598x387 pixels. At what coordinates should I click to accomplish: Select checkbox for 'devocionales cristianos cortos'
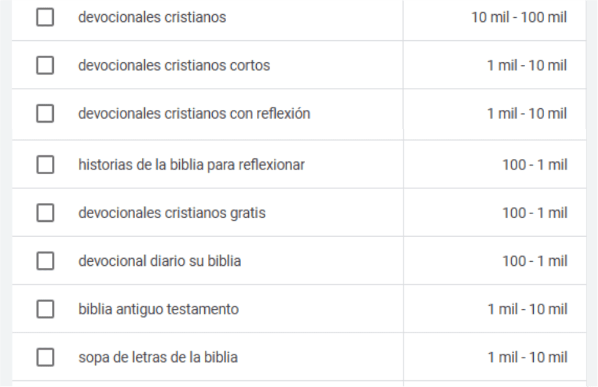pyautogui.click(x=44, y=66)
